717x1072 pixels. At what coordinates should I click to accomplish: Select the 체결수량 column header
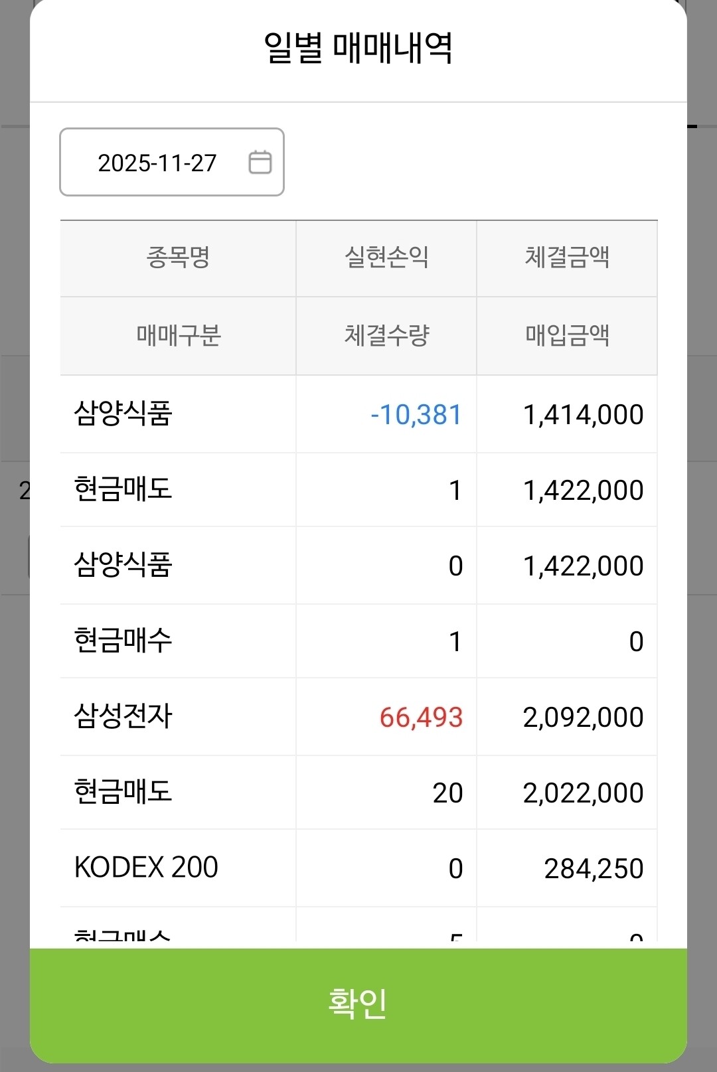[x=386, y=335]
